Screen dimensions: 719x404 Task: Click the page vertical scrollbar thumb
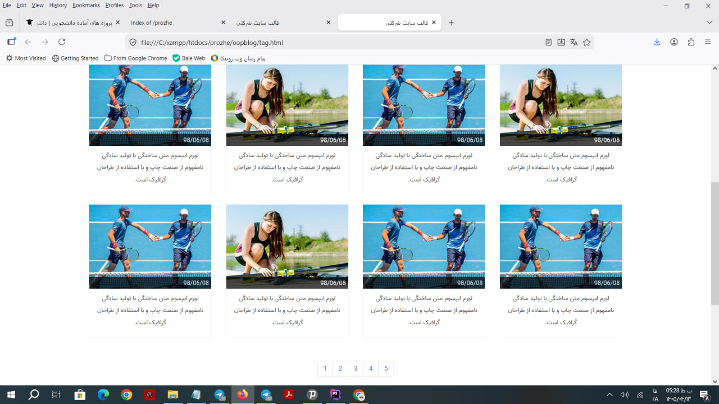[x=715, y=244]
